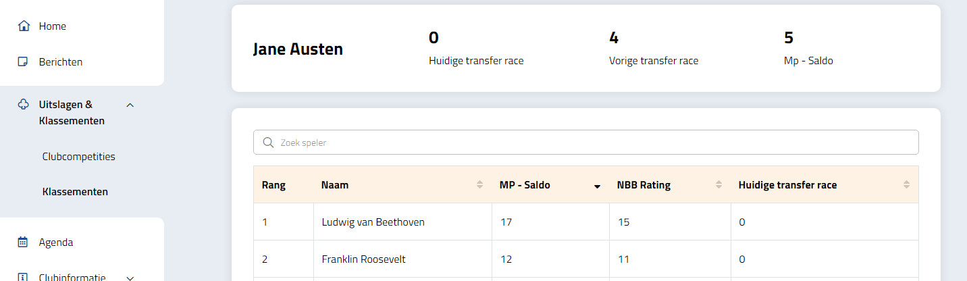Sort by Huidige transfer race arrows

tap(906, 185)
